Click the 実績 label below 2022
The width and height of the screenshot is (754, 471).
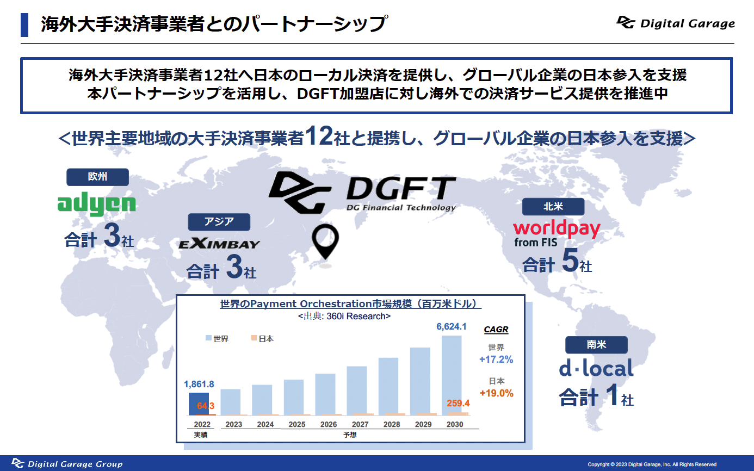pos(201,435)
